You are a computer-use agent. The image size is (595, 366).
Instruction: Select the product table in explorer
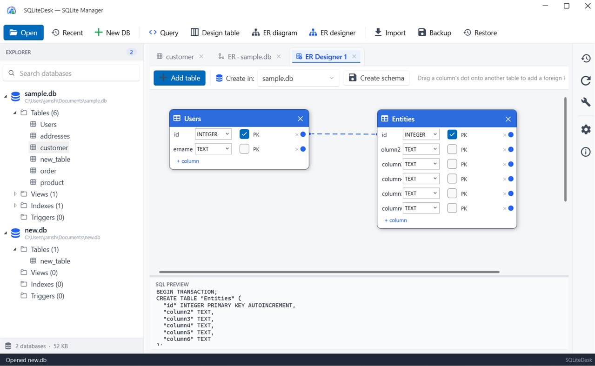pos(52,182)
